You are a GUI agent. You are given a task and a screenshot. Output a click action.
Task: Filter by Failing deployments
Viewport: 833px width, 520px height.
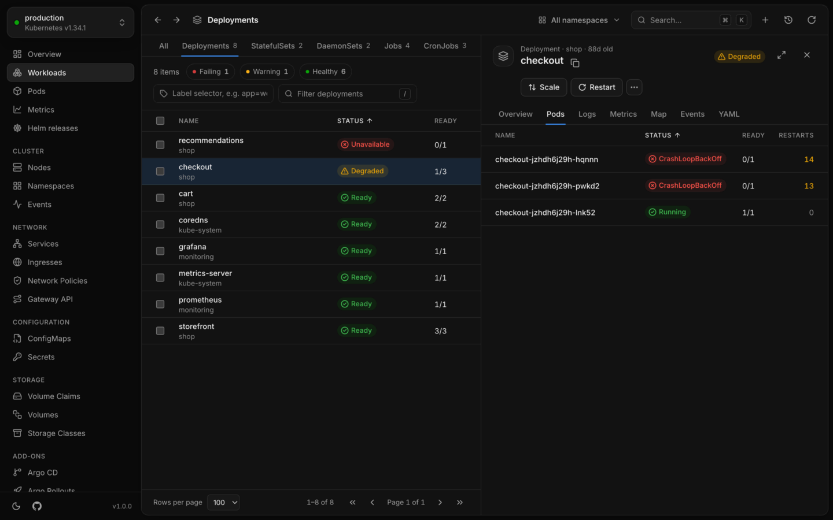pyautogui.click(x=211, y=72)
